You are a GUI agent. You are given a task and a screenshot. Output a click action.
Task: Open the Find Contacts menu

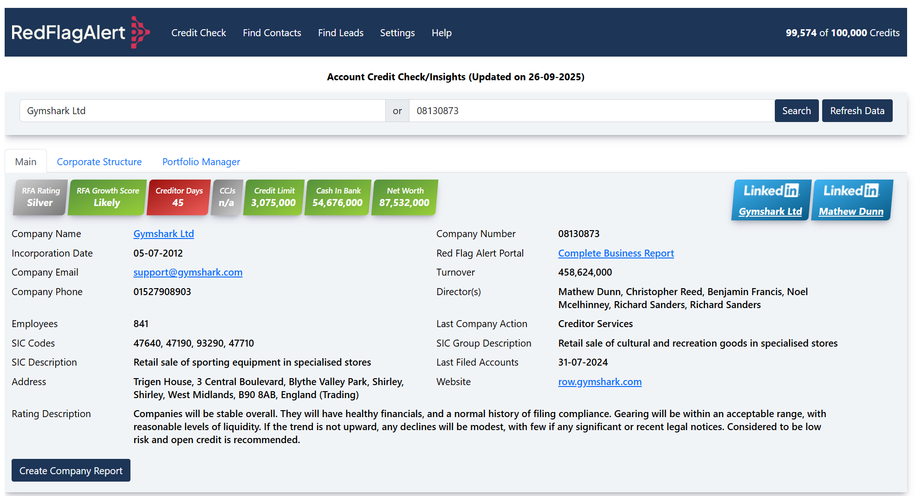point(272,33)
